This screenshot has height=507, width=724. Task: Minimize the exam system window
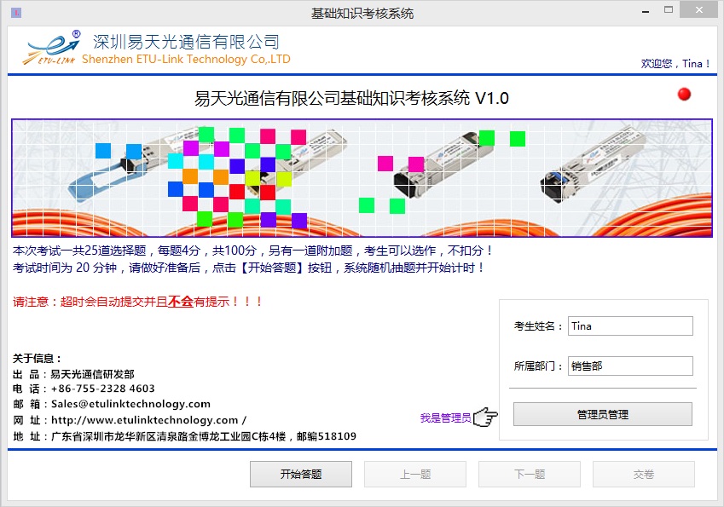pyautogui.click(x=646, y=10)
